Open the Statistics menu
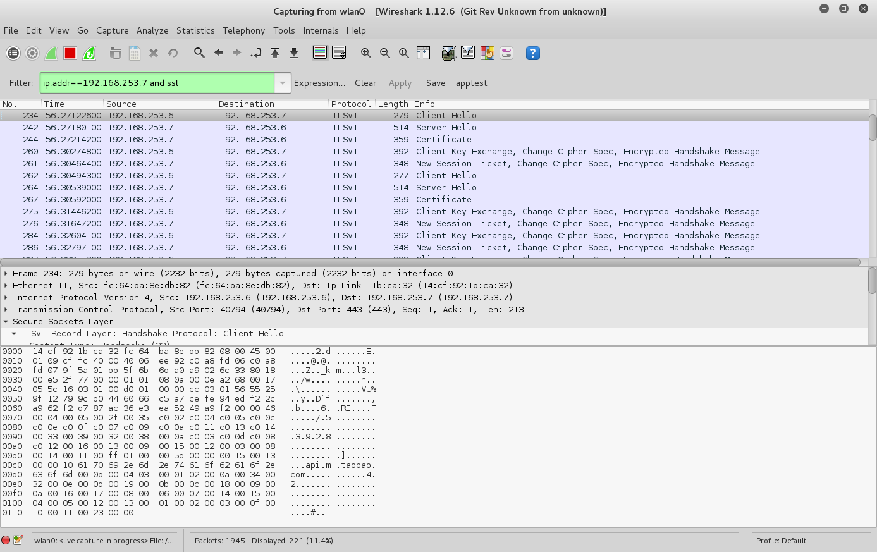This screenshot has height=552, width=877. [x=195, y=30]
